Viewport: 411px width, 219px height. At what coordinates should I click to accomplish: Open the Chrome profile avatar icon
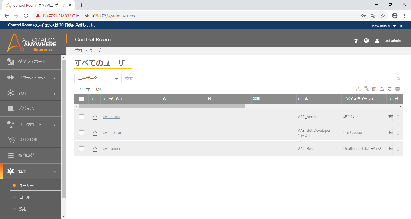[x=395, y=16]
